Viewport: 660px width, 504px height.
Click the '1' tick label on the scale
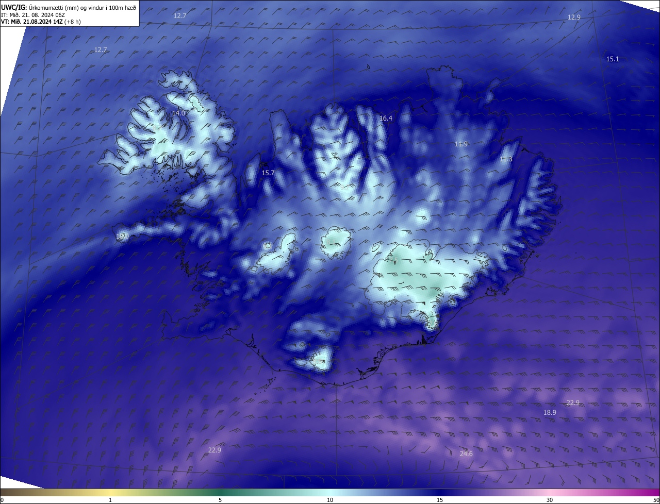pos(110,500)
